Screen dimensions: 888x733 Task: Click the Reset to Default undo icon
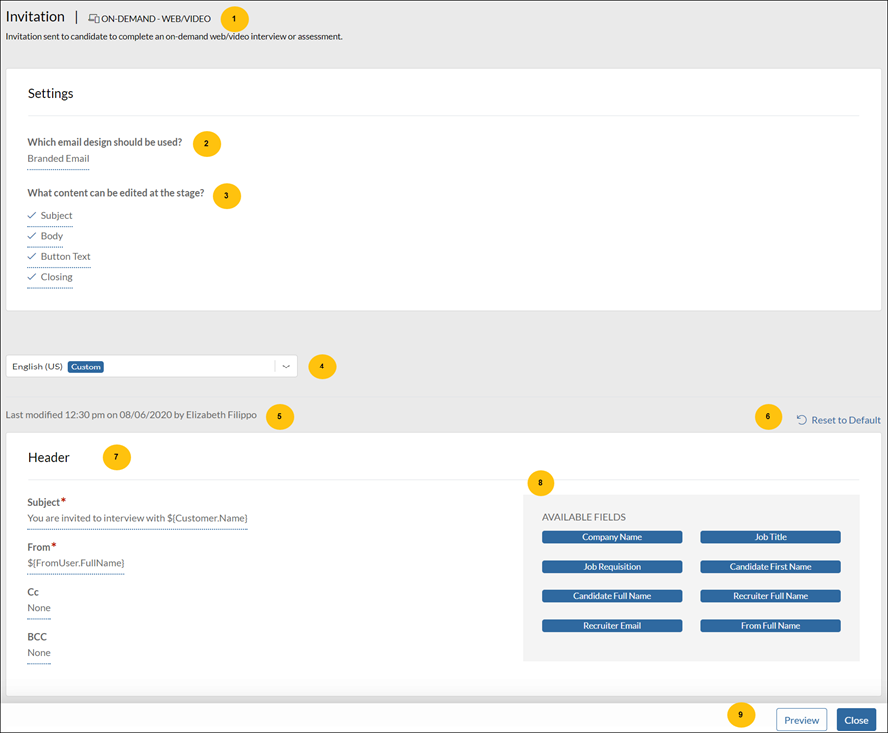[x=802, y=420]
